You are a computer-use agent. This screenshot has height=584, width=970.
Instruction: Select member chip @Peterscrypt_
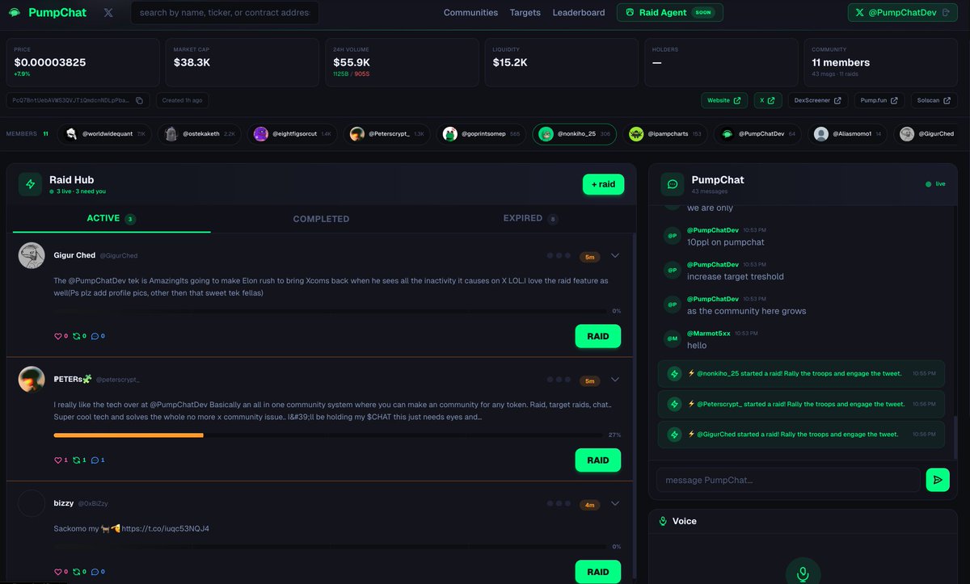point(387,134)
